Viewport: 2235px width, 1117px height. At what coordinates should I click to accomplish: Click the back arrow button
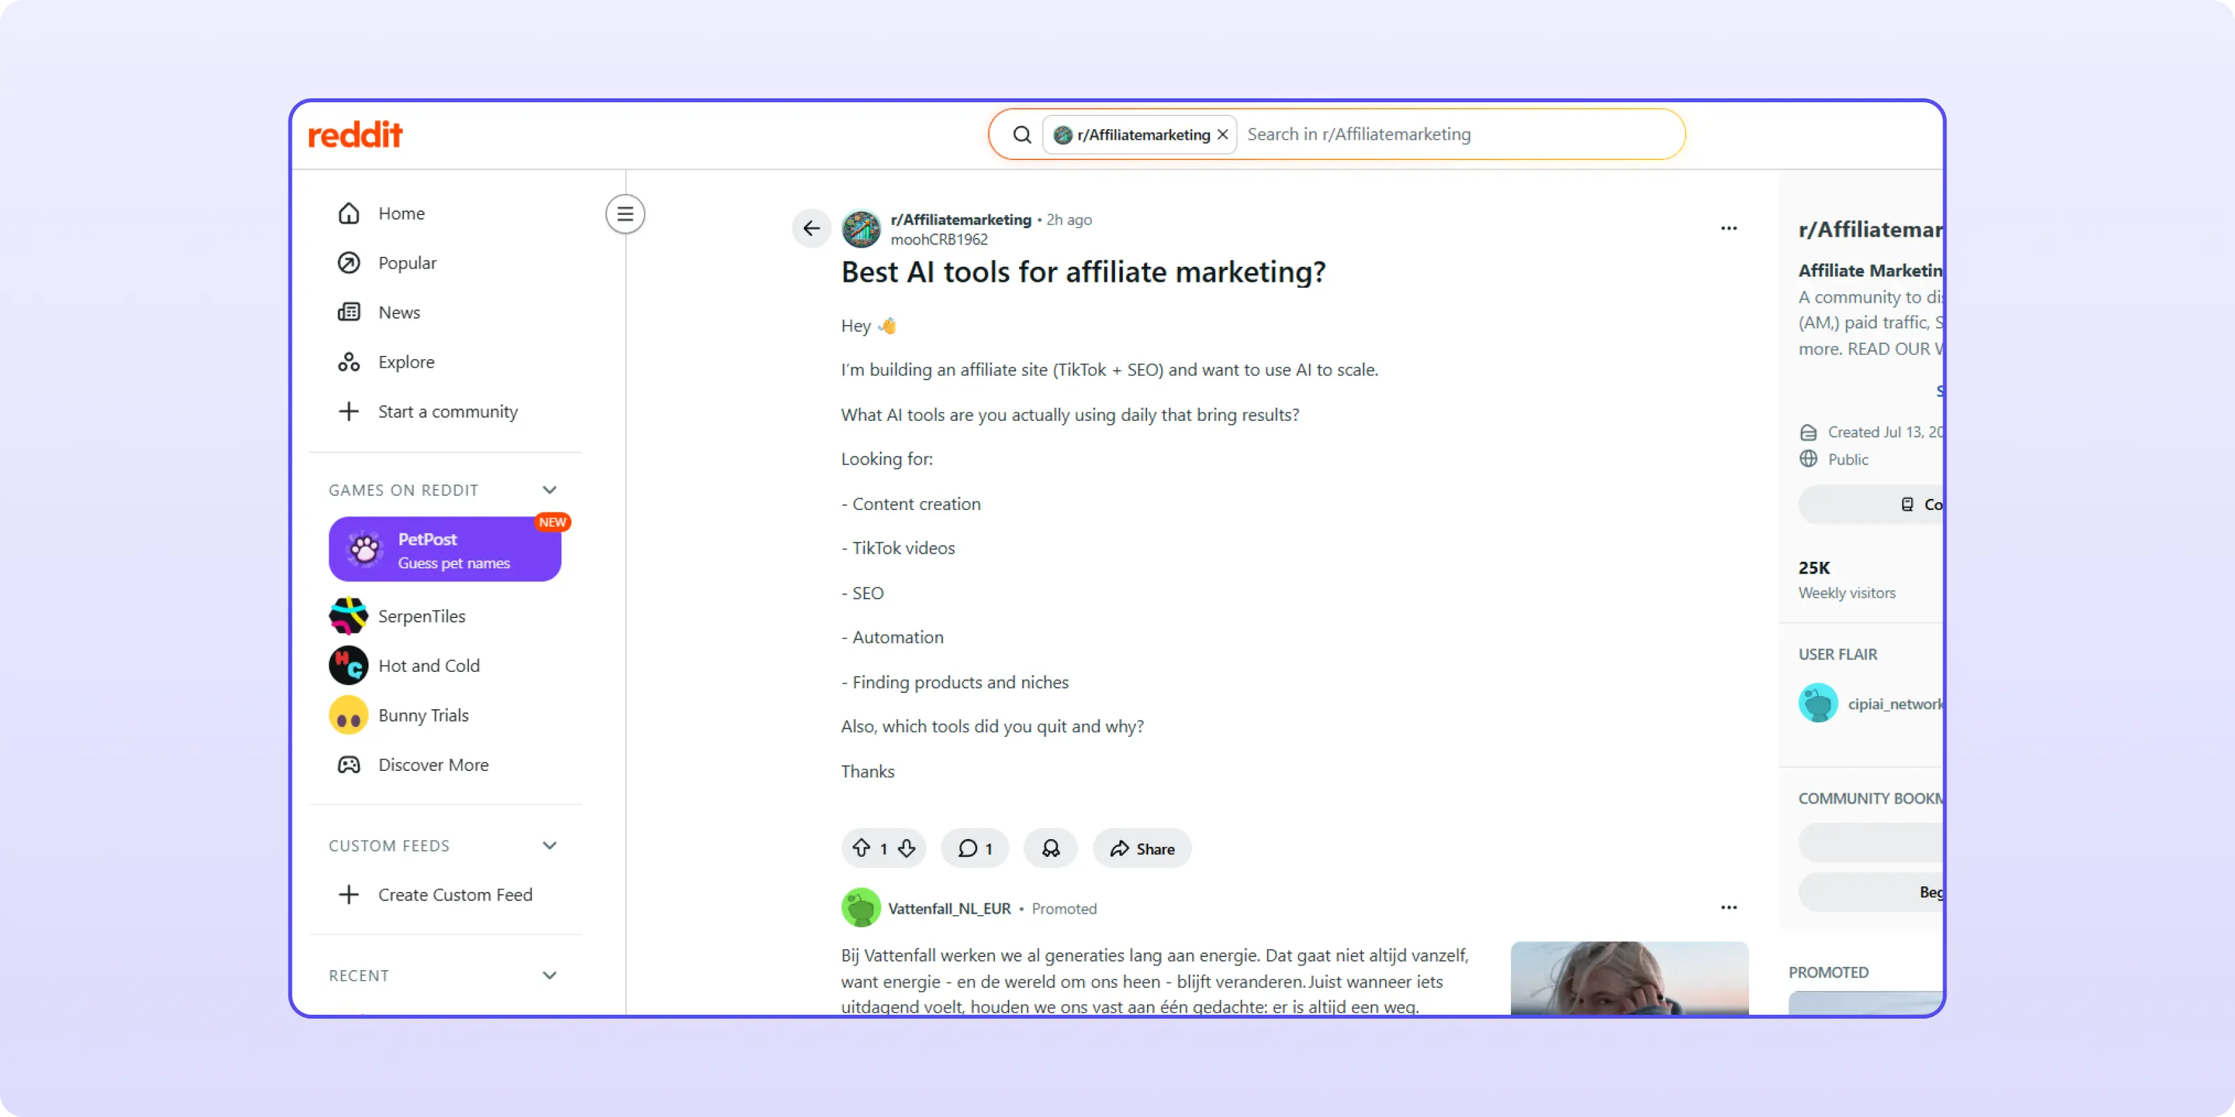(811, 228)
